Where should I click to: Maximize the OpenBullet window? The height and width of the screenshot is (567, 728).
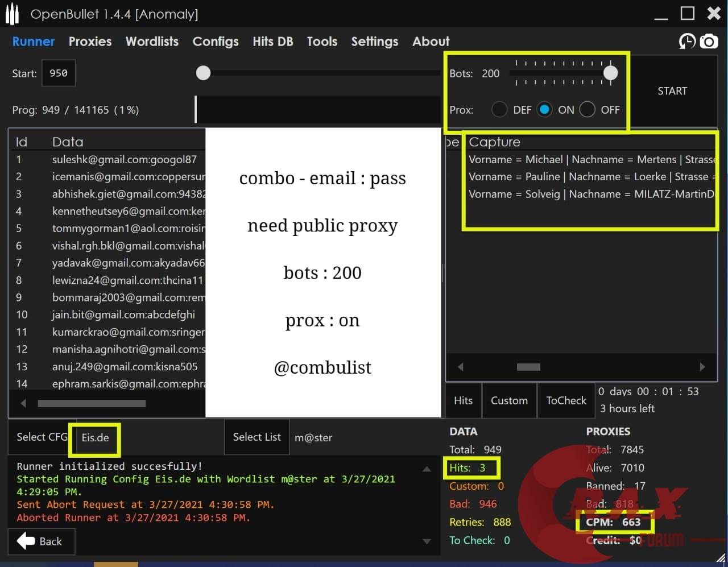click(688, 13)
